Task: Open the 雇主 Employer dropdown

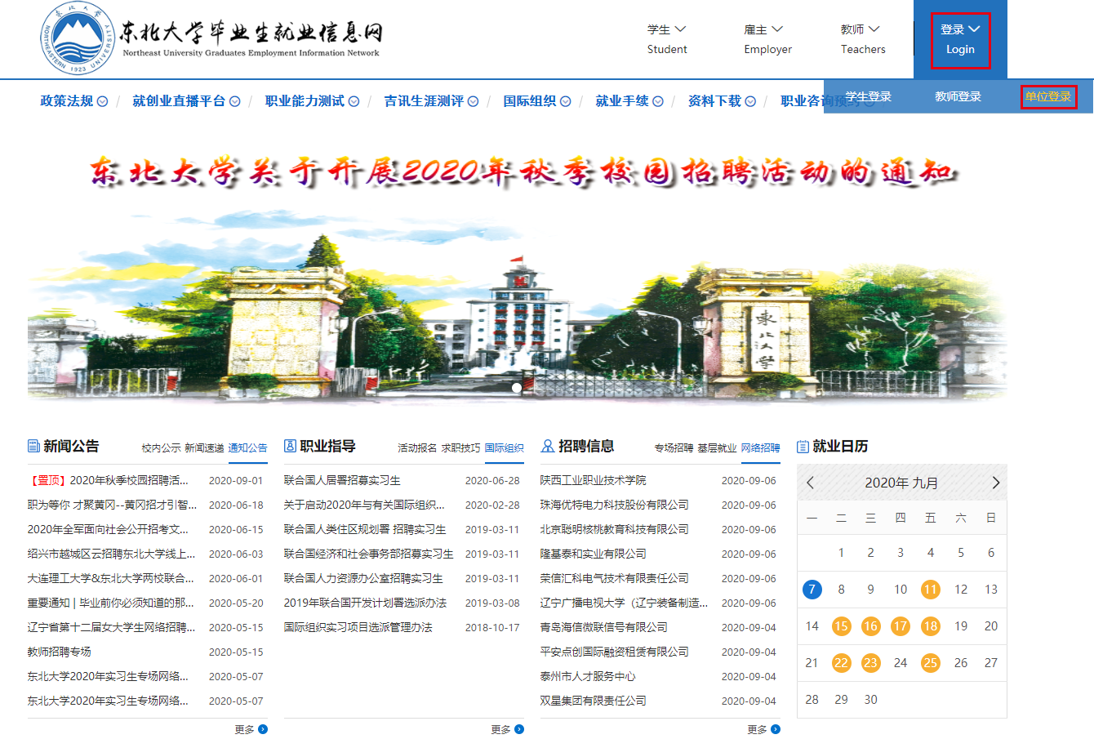Action: point(767,38)
